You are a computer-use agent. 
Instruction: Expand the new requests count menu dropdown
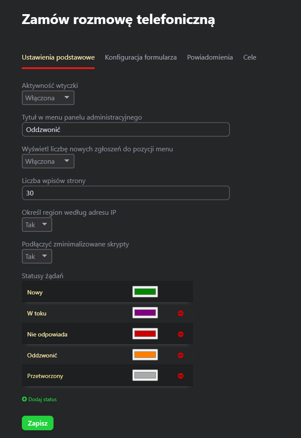[48, 161]
